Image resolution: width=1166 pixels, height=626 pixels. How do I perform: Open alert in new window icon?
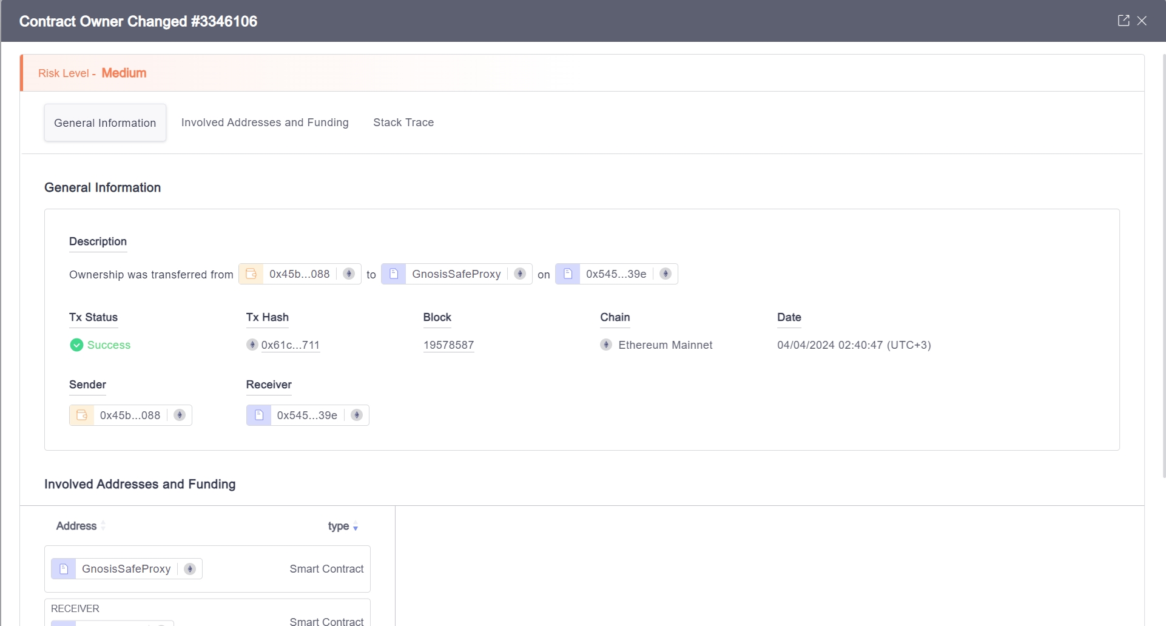(1123, 21)
